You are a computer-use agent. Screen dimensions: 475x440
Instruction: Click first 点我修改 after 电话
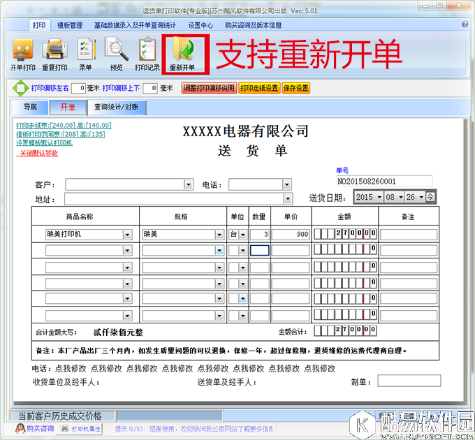[71, 369]
